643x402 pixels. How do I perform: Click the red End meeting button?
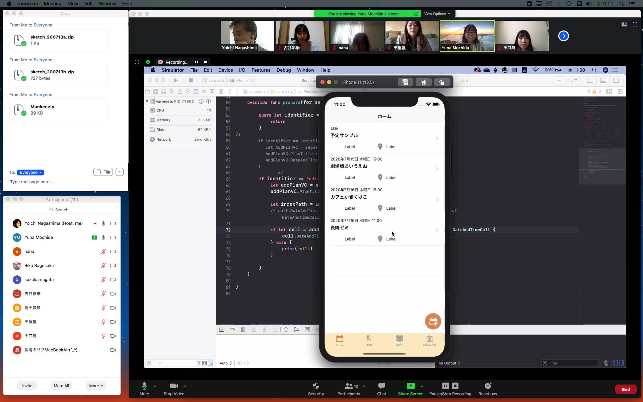click(626, 389)
